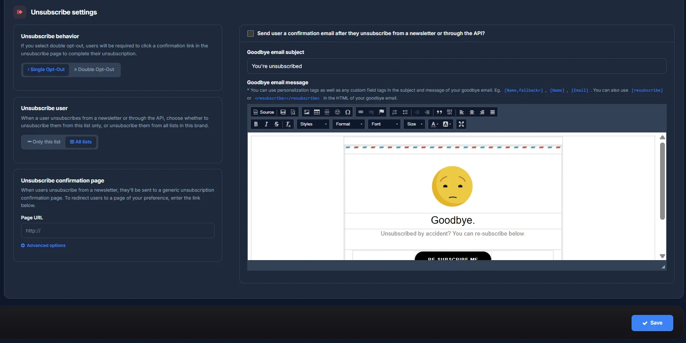Image resolution: width=686 pixels, height=343 pixels.
Task: Open the Font dropdown
Action: [x=384, y=124]
